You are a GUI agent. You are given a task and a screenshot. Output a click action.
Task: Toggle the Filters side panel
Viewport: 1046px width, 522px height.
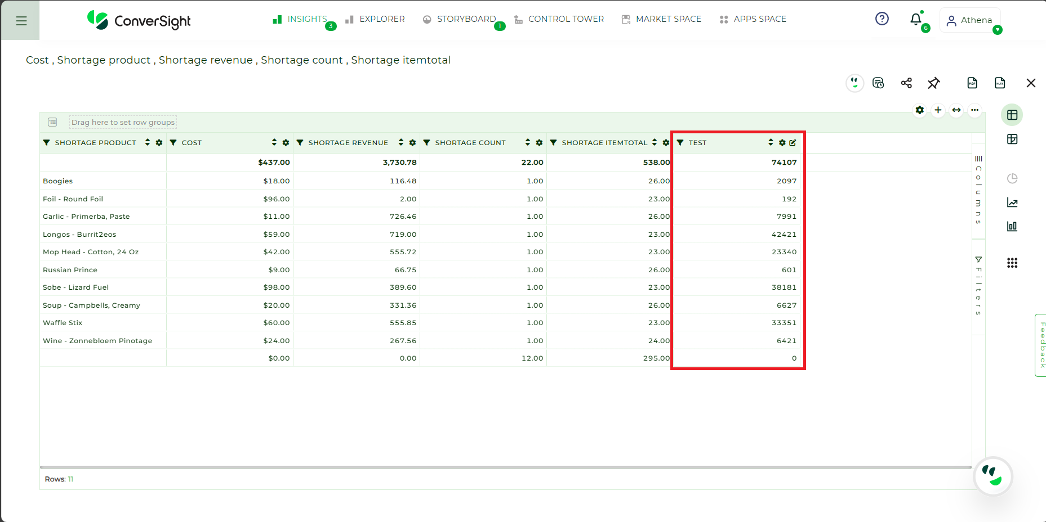(978, 286)
